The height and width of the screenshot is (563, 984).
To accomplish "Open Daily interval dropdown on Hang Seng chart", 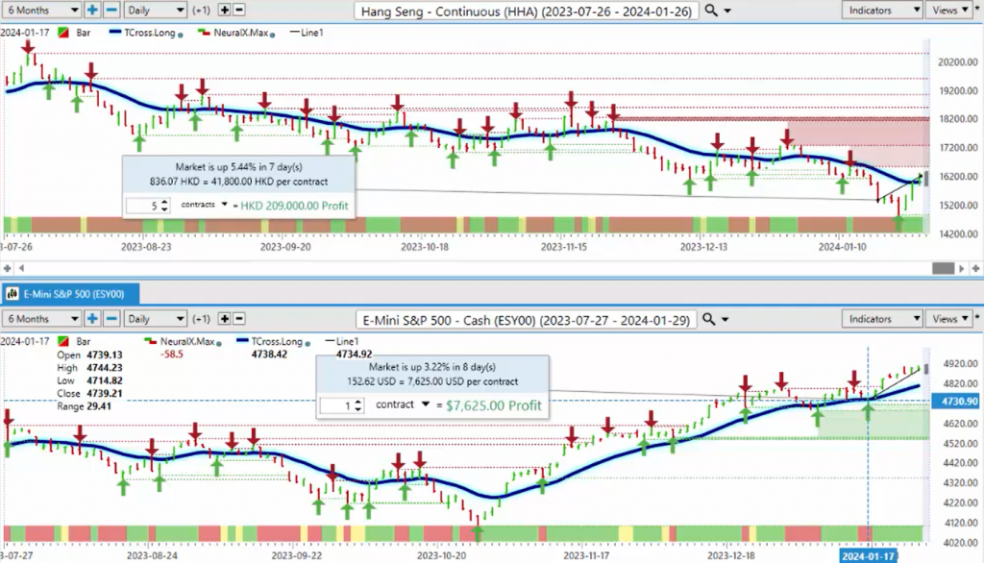I will [x=155, y=10].
